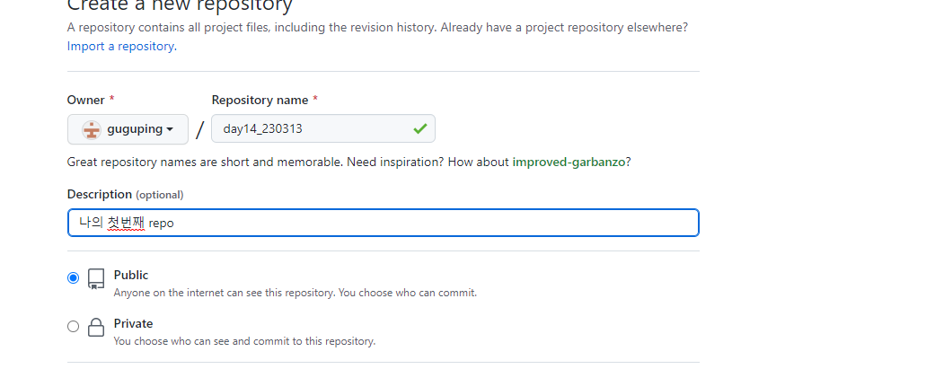The width and height of the screenshot is (935, 369).
Task: Use the improved-garbanzo name suggestion
Action: [569, 163]
